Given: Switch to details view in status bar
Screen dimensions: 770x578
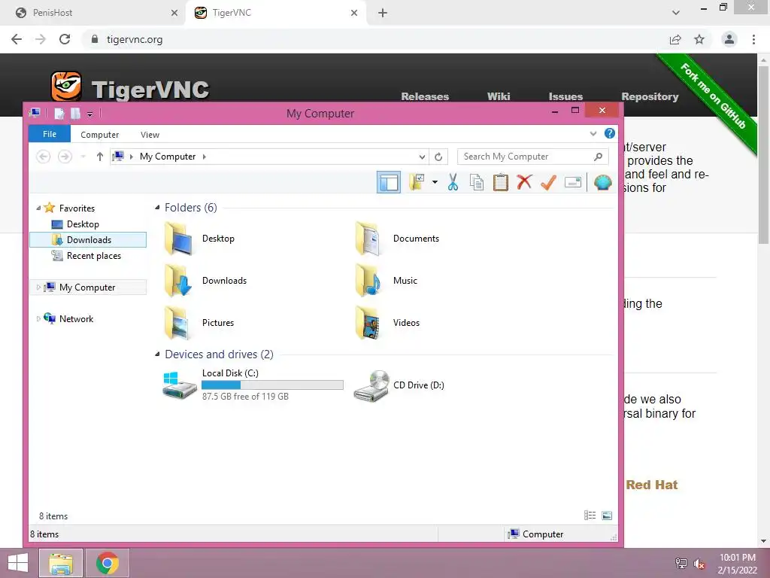Looking at the screenshot, I should [590, 515].
